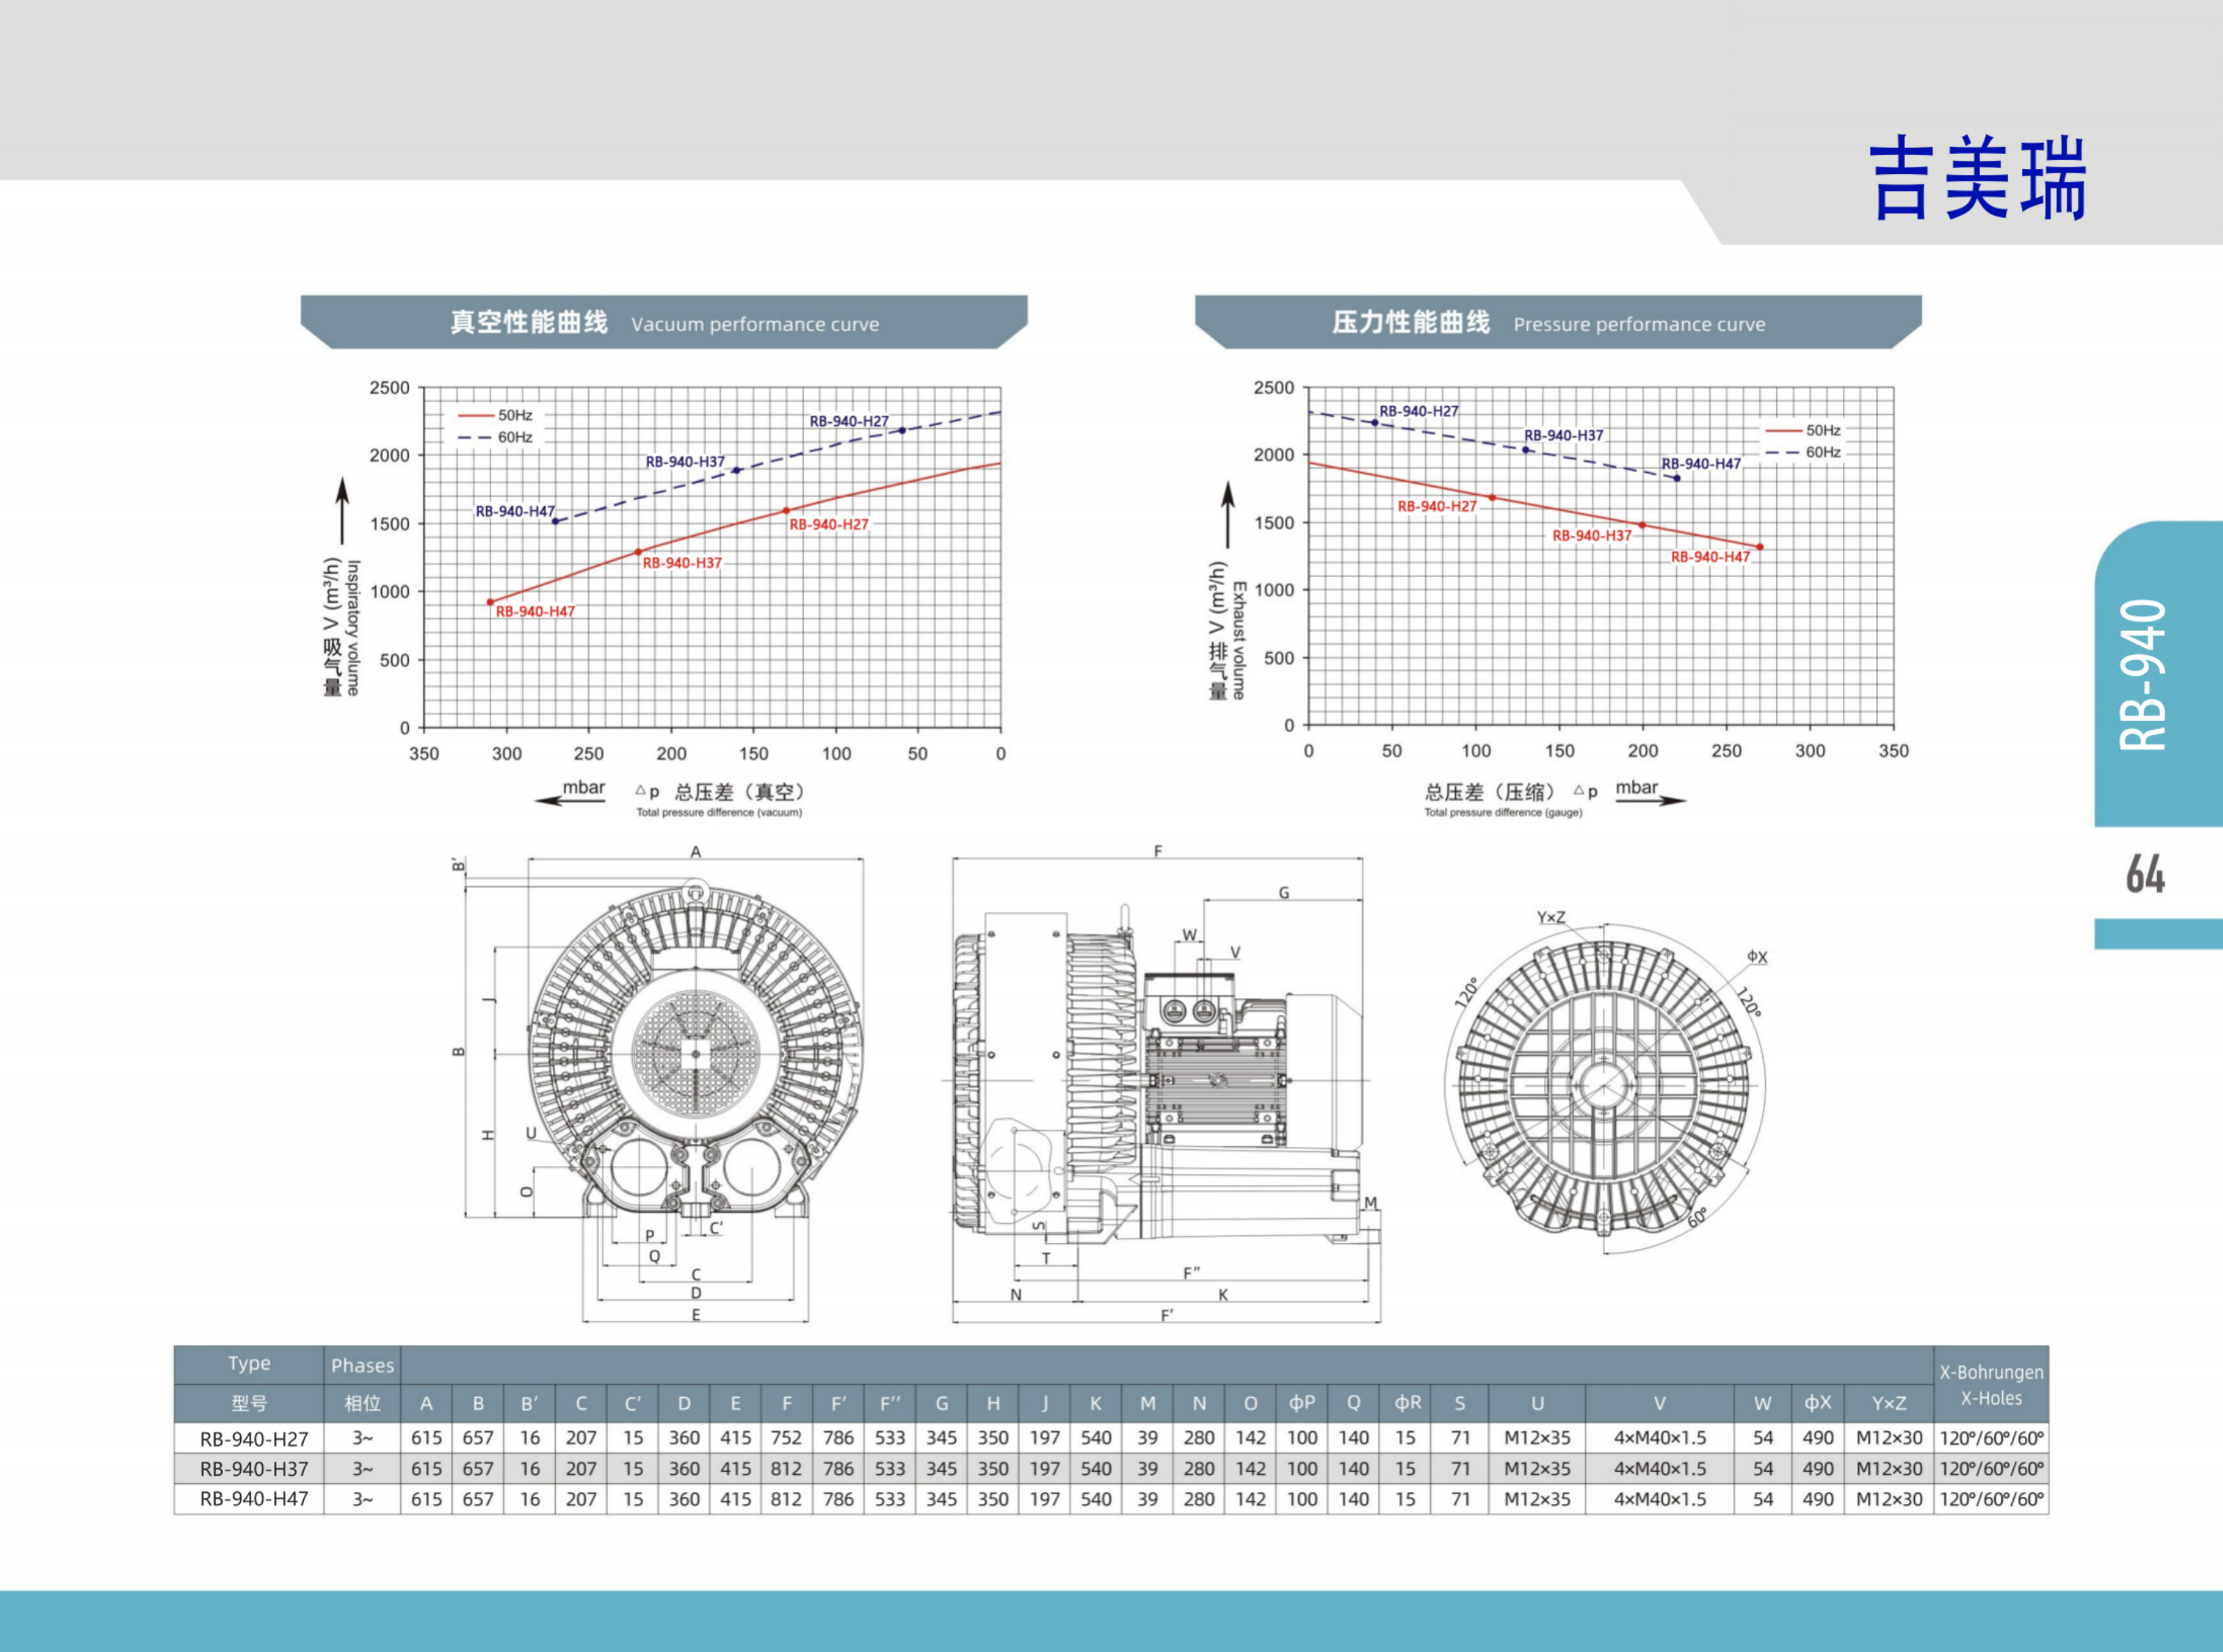2223x1652 pixels.
Task: Click red RB-940-H37 label in vacuum chart
Action: (x=682, y=563)
